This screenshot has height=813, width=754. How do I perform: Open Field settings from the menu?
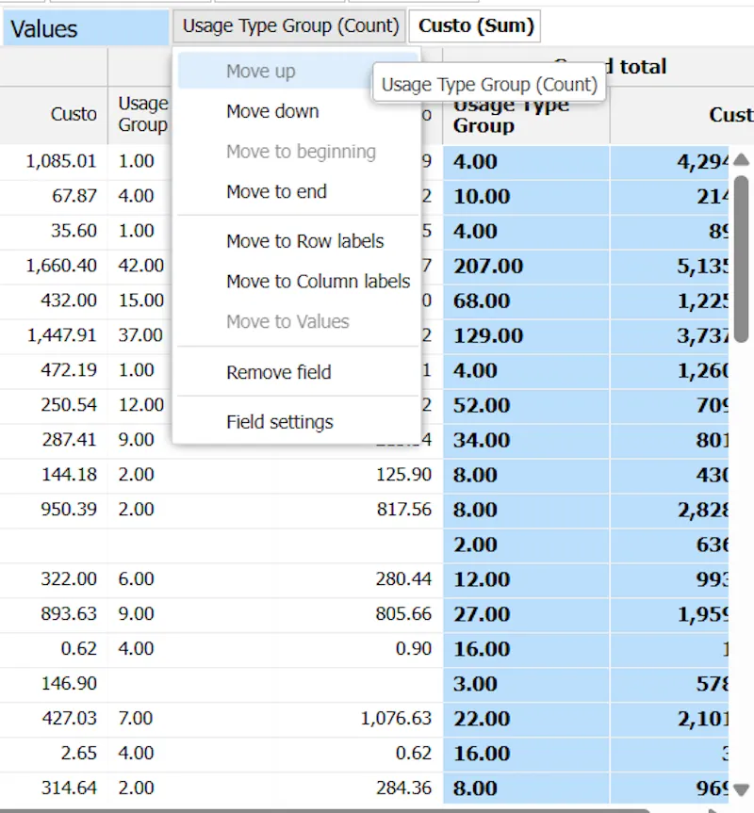(298, 422)
